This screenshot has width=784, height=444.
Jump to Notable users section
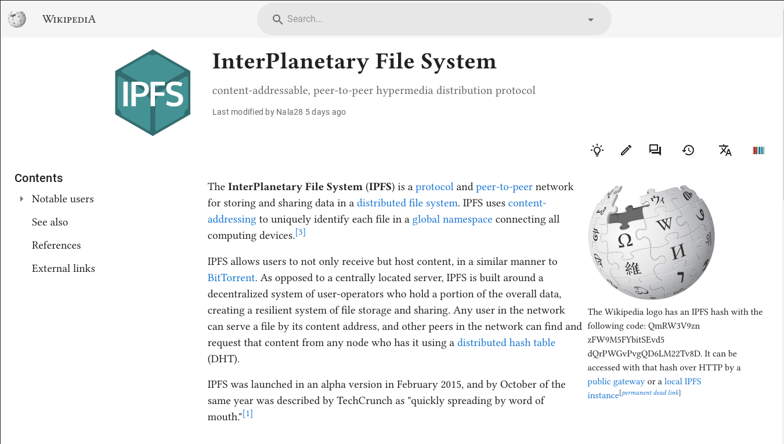(x=63, y=199)
